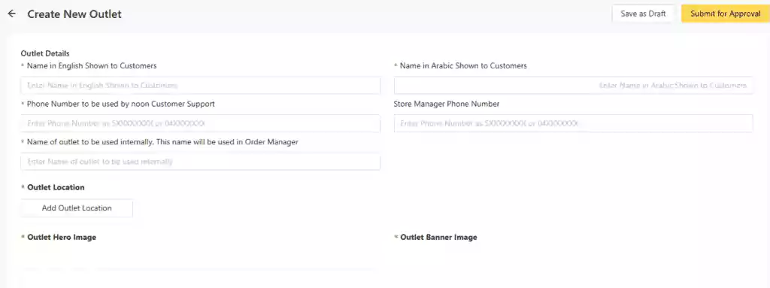770x288 pixels.
Task: Focus the internal outlet name field
Action: 200,161
